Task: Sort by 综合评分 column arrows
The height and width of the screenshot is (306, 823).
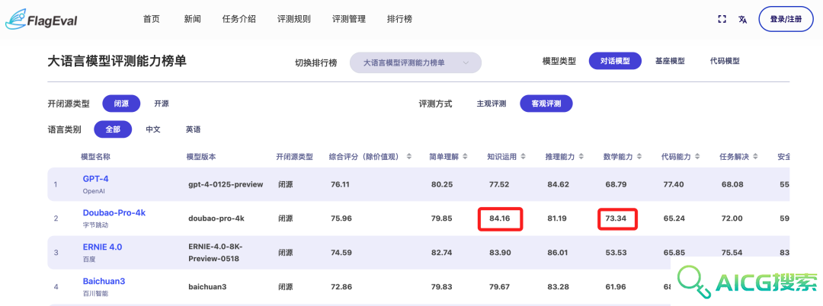Action: (409, 157)
